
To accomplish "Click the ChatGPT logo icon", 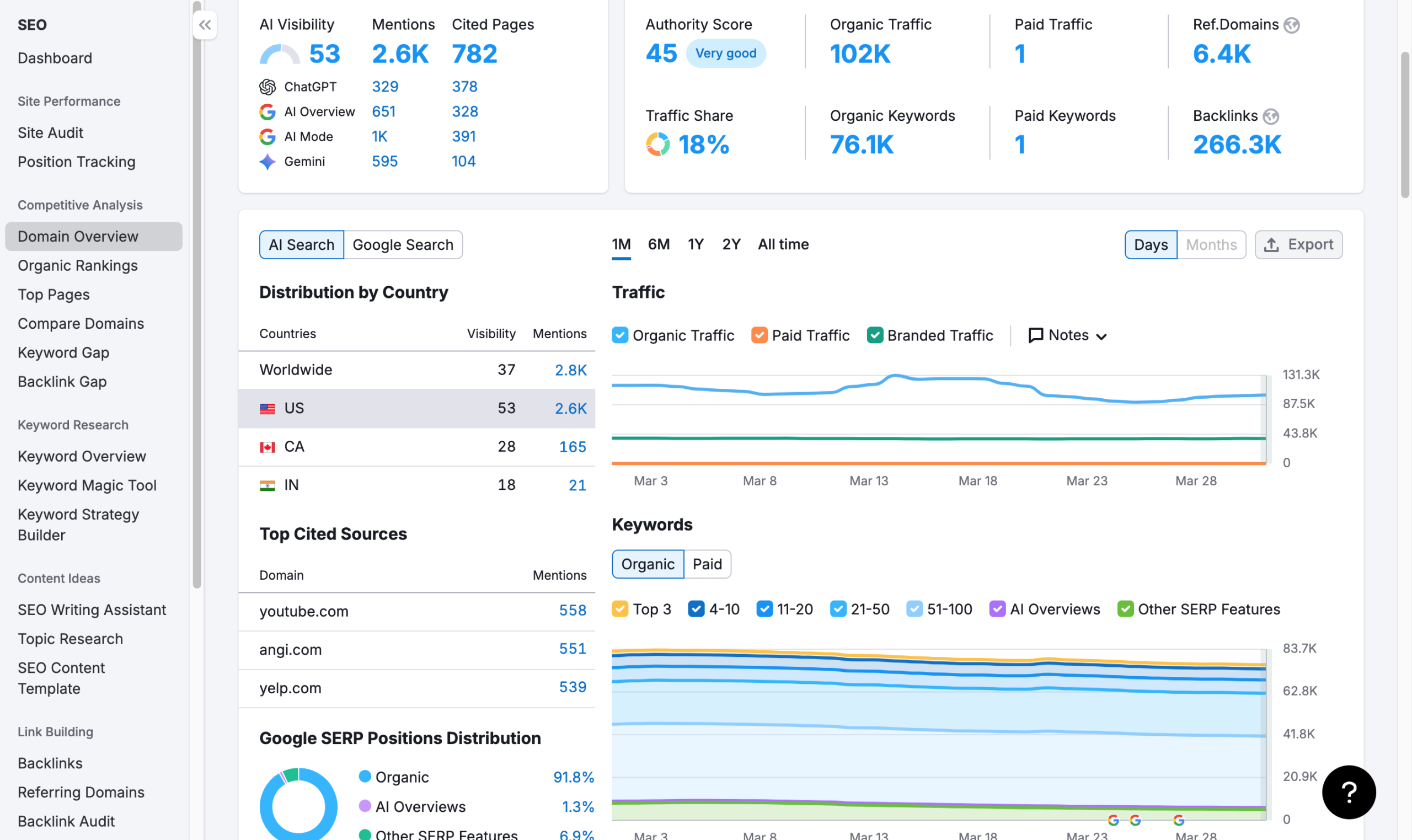I will (x=267, y=87).
